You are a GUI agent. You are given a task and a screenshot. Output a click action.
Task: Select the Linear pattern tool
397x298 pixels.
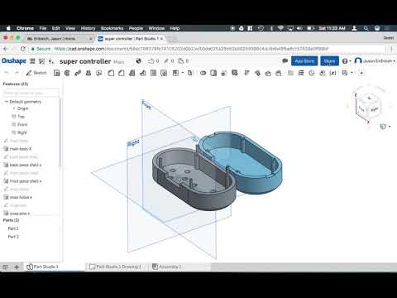coord(175,73)
